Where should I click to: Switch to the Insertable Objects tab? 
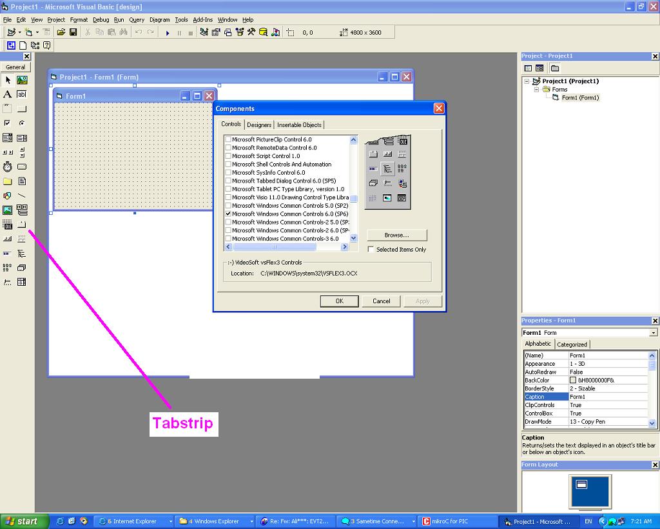tap(299, 125)
